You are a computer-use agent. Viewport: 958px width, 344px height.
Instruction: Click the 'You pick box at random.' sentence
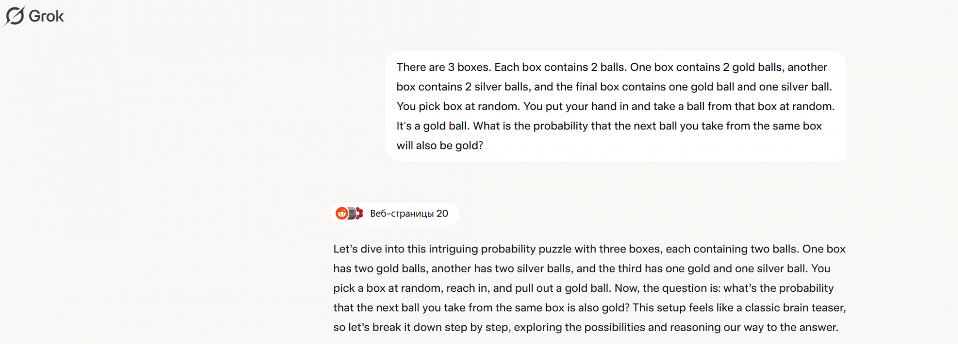(x=458, y=106)
